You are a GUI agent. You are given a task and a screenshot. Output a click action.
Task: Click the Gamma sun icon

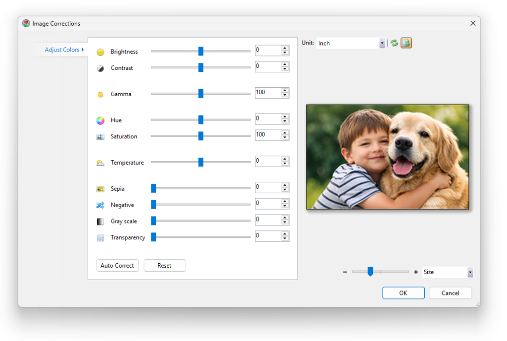[x=100, y=94]
